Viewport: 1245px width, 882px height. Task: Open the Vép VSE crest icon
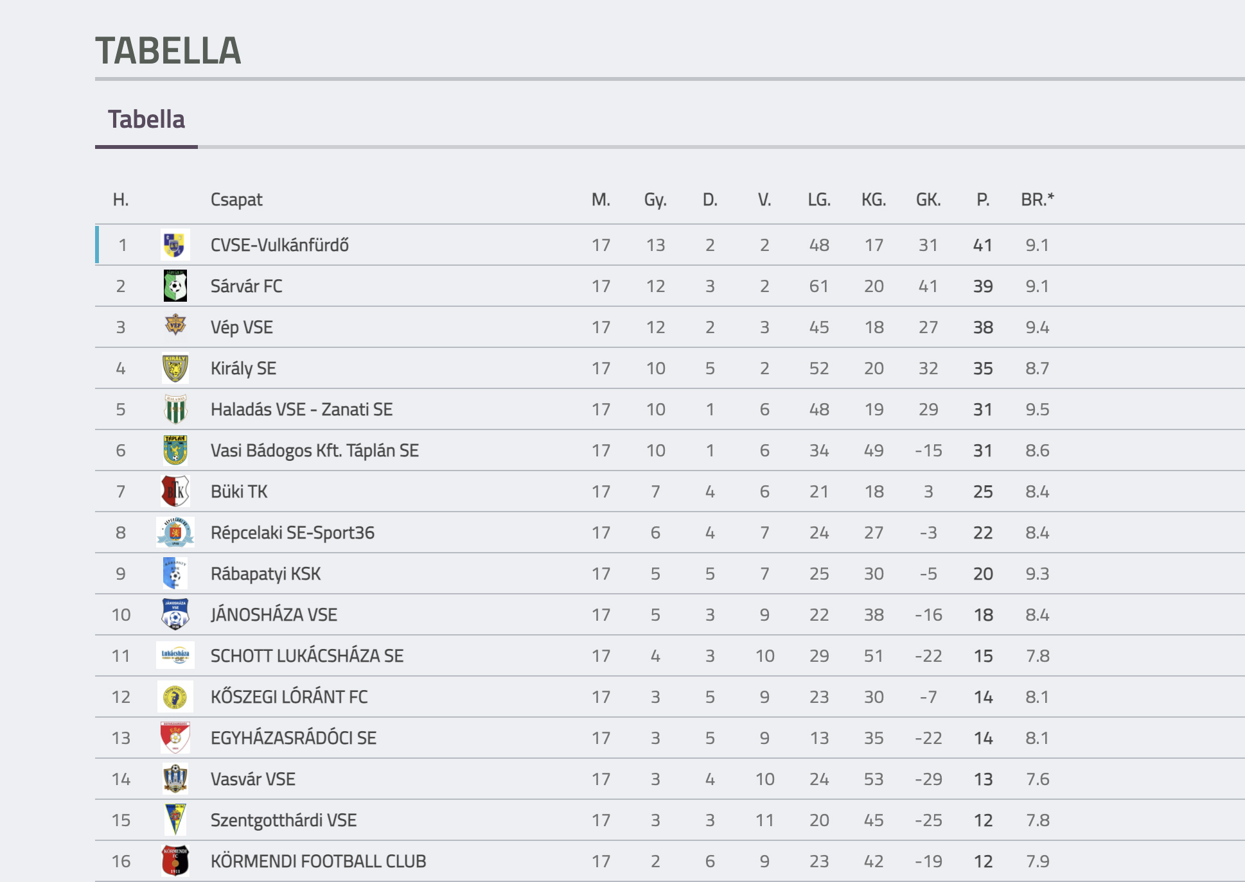tap(175, 326)
